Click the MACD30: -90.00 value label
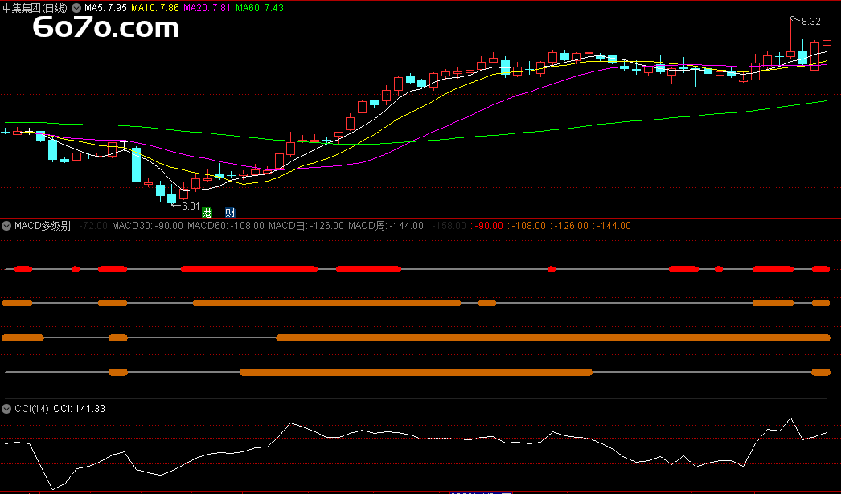 (147, 226)
